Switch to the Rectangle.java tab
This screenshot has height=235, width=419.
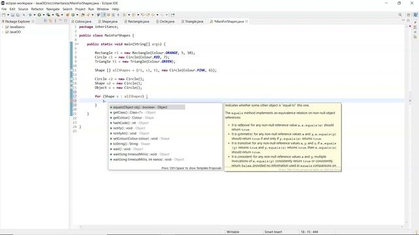tap(137, 22)
